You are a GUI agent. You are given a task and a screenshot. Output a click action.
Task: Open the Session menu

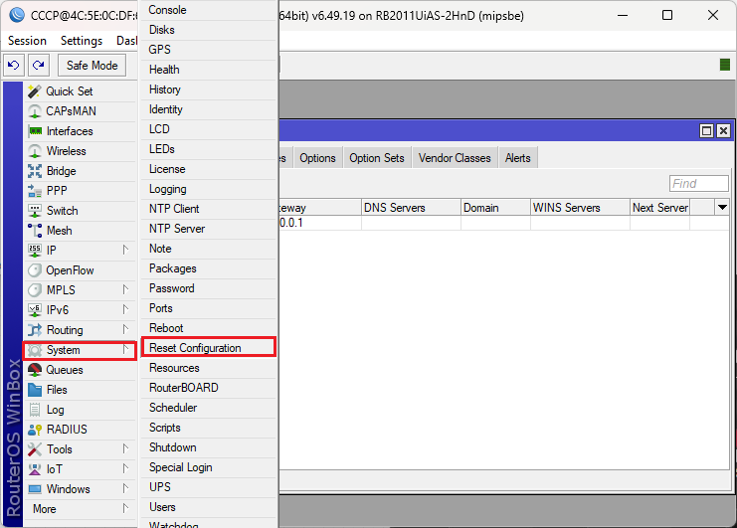click(x=27, y=41)
